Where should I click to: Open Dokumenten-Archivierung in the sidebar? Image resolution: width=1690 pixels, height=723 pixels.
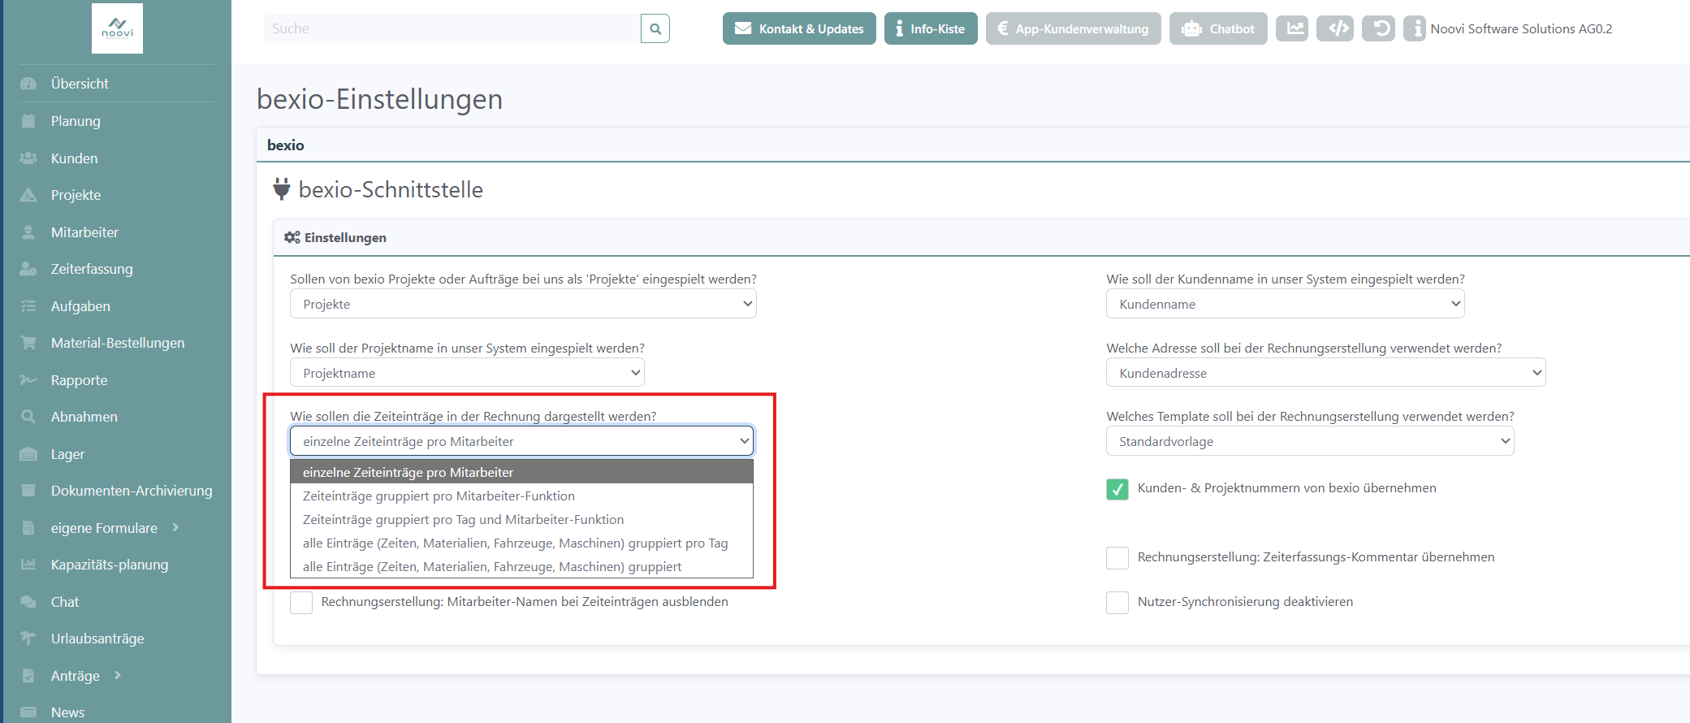[x=132, y=491]
